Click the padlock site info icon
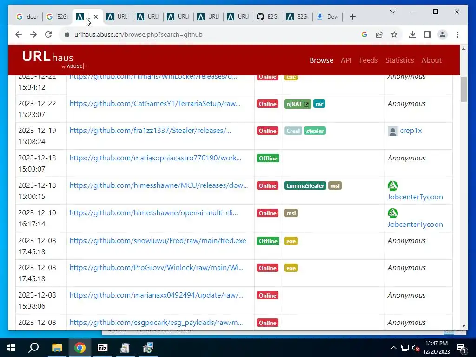Screen dimensions: 476x357 pyautogui.click(x=67, y=34)
